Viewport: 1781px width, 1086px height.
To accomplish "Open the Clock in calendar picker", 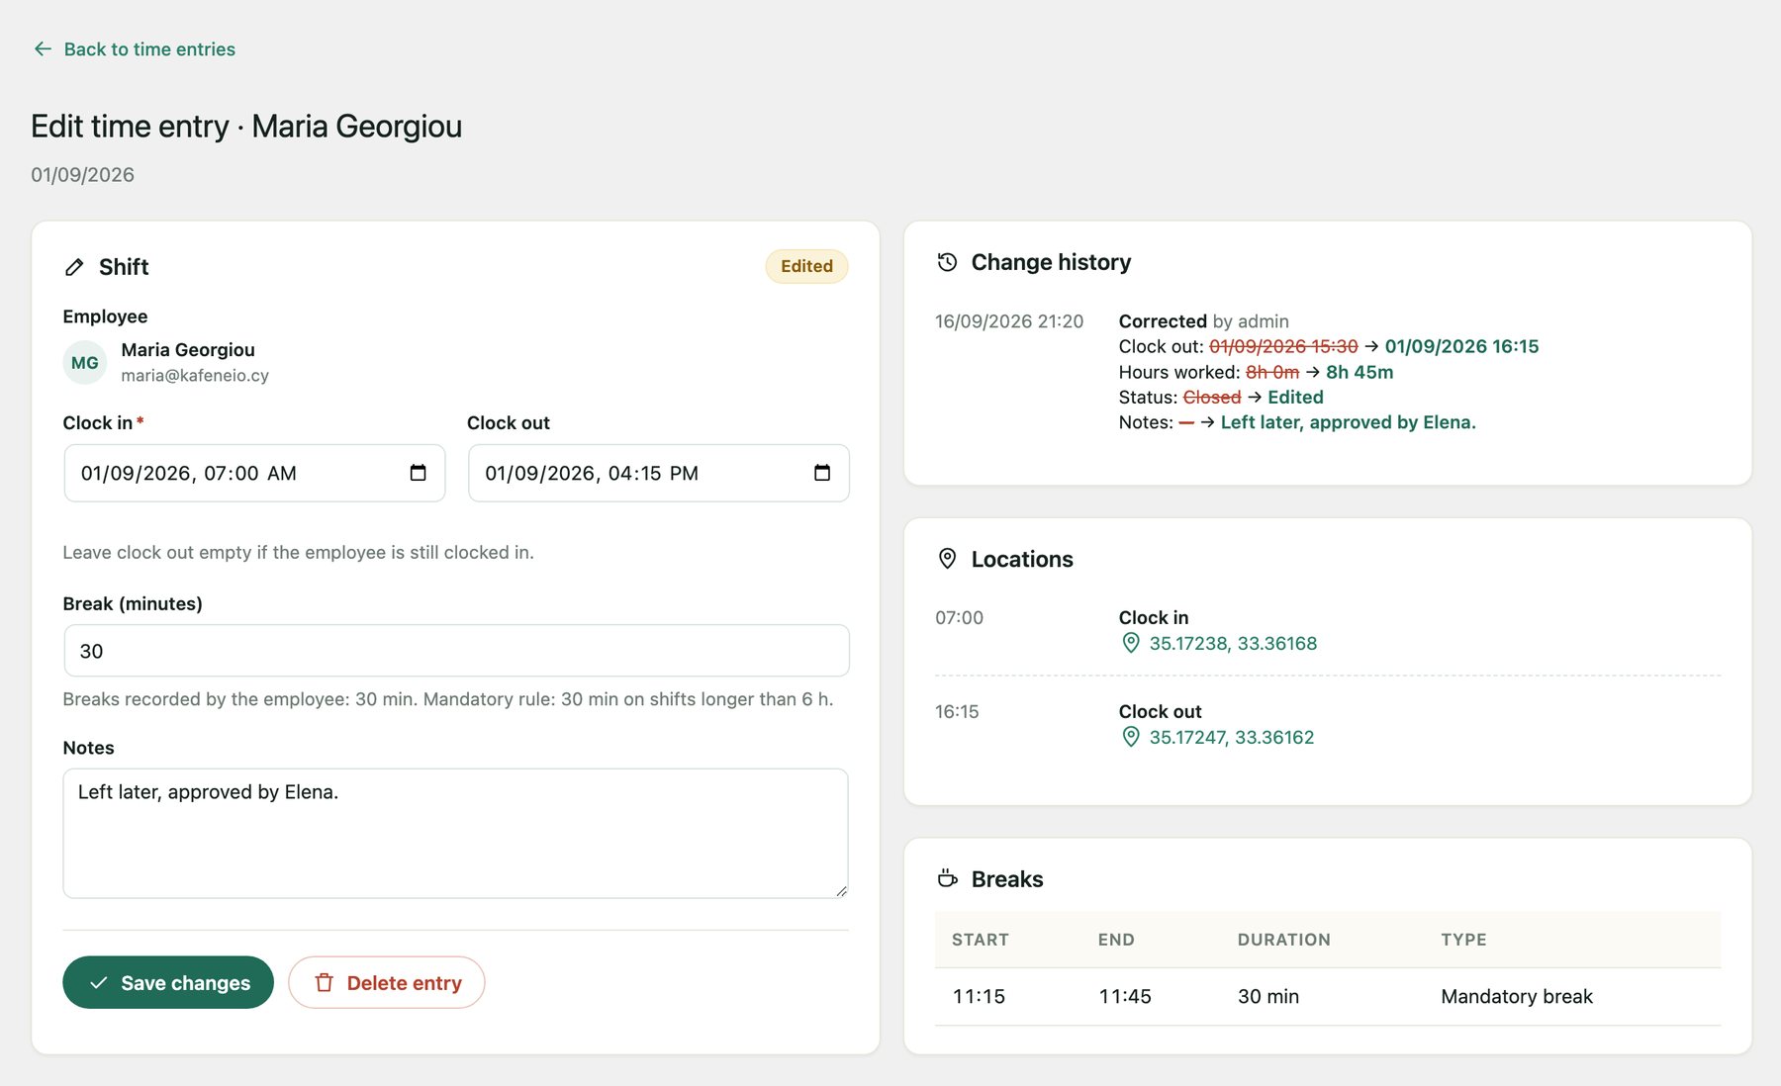I will 418,473.
